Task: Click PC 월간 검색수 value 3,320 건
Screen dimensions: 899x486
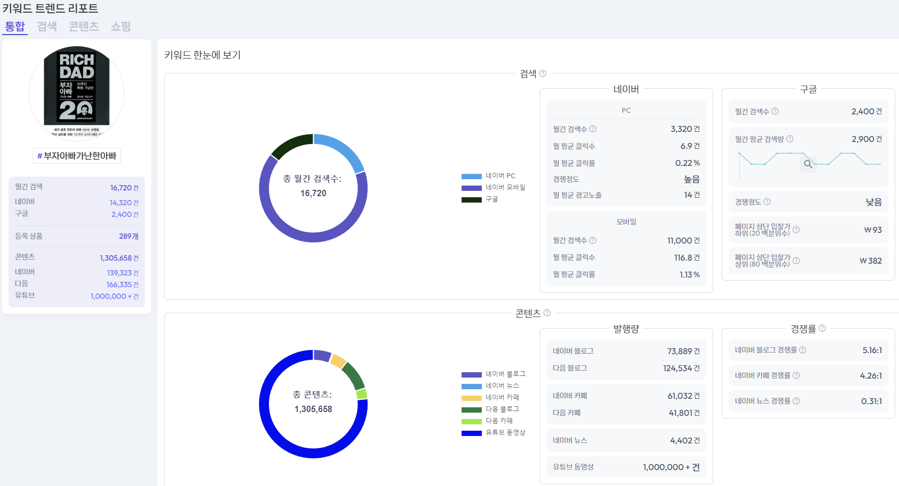Action: coord(685,129)
